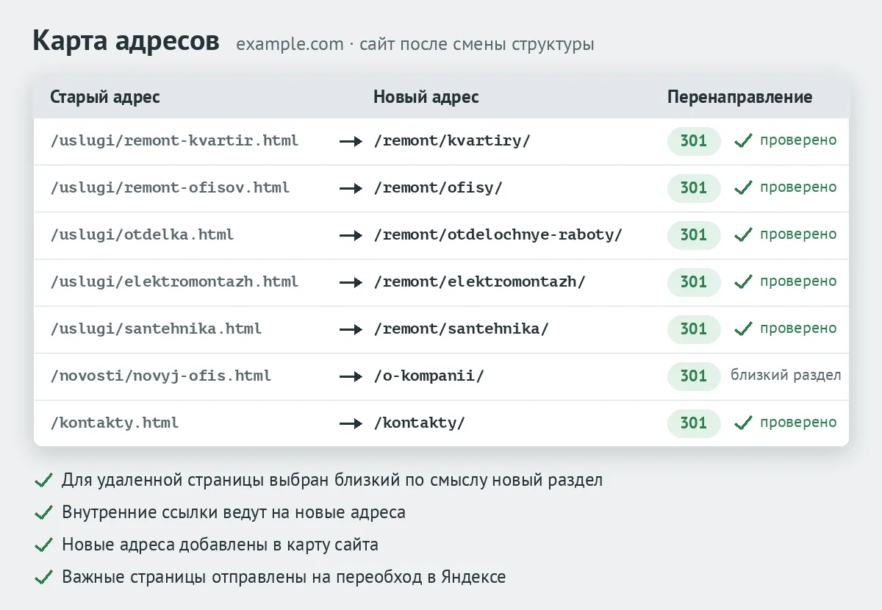Click the 301 badge in the /remont/ofisy/ row
882x610 pixels.
tap(694, 188)
